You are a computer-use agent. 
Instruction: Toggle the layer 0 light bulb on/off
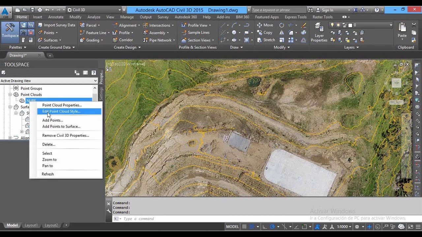[x=332, y=25]
